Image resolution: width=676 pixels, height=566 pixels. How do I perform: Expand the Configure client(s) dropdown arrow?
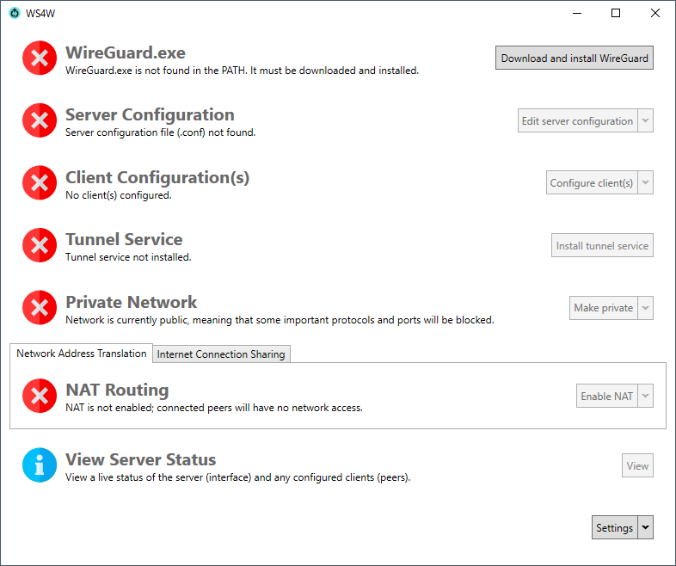[x=645, y=182]
